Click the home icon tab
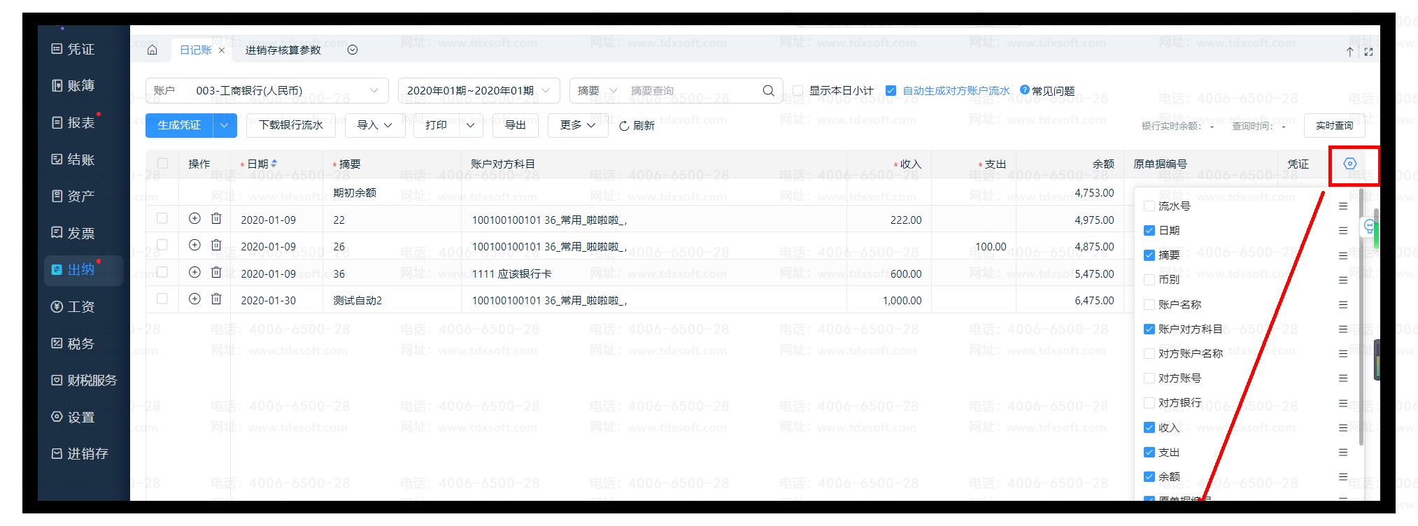The image size is (1418, 526). [153, 50]
